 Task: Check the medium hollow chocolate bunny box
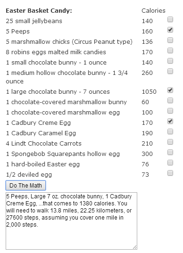point(170,71)
